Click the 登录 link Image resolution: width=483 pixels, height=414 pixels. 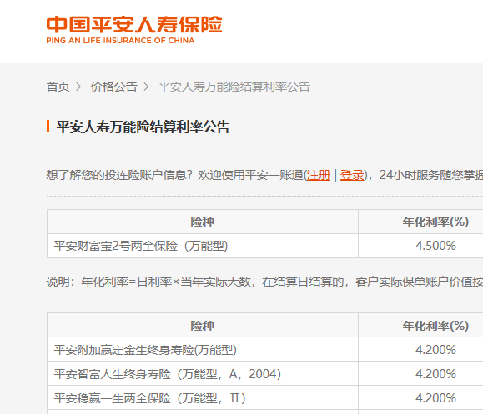point(352,175)
